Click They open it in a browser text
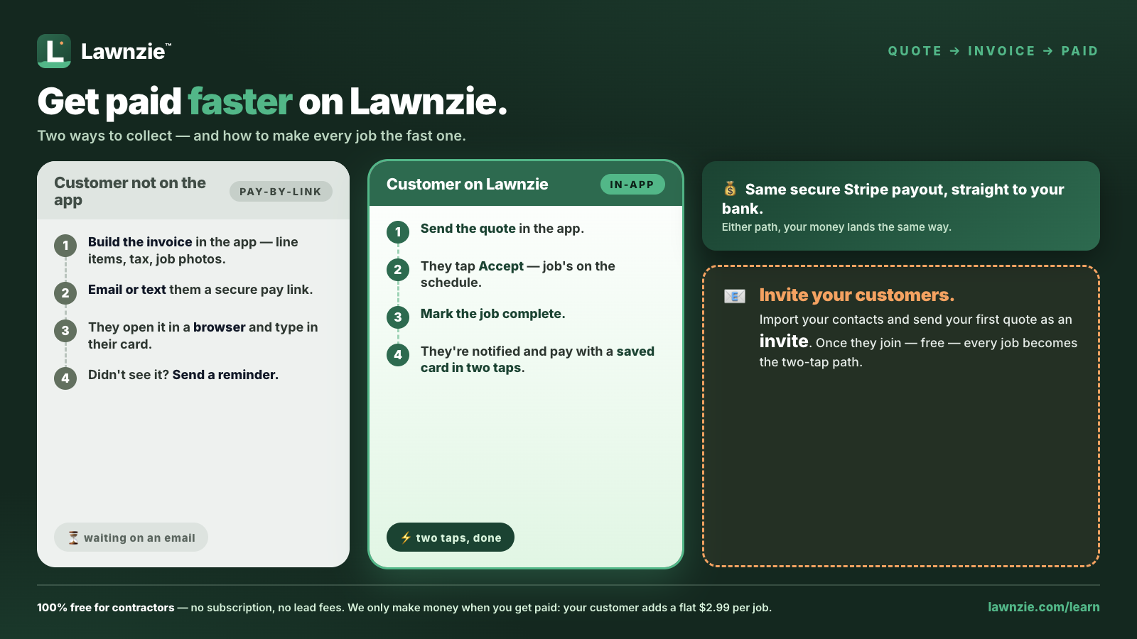 [203, 336]
